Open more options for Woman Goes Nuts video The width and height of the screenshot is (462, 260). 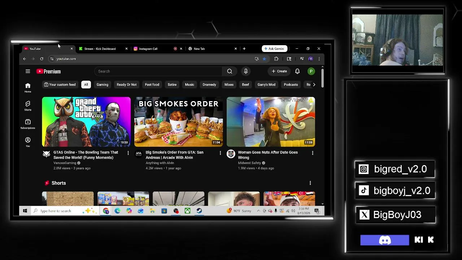click(313, 153)
